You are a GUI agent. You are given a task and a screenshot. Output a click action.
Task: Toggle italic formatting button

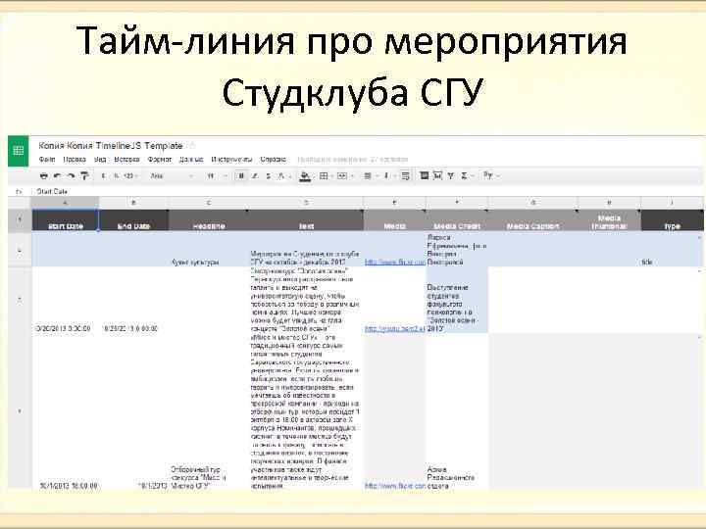254,176
